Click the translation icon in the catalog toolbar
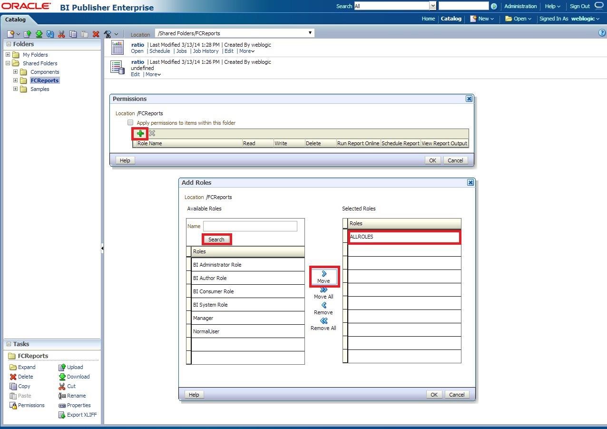607x429 pixels. coord(108,34)
